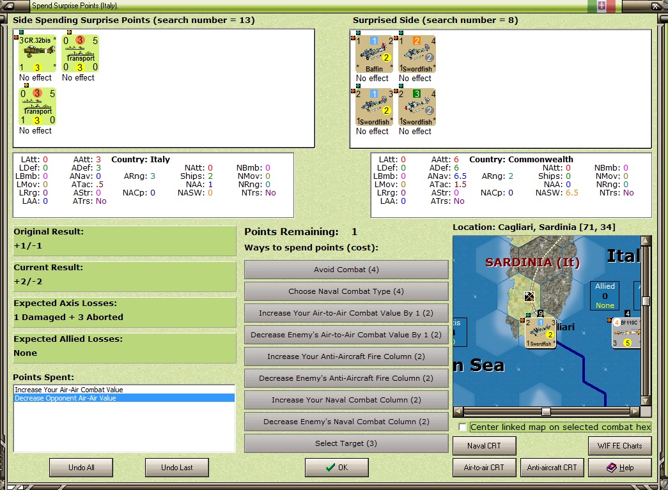
Task: Click Increase Your Air-to-Air Combat Value By 1
Action: 346,313
